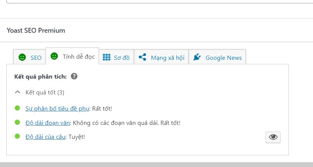Toggle eye highlight for Độ dài của câu
Viewport: 313px width, 167px height.
click(273, 137)
